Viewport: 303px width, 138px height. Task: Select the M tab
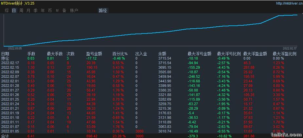[x=57, y=10]
